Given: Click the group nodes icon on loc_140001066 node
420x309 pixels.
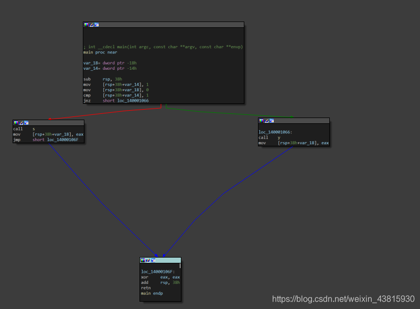Looking at the screenshot, I should coord(272,121).
